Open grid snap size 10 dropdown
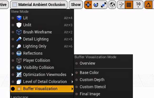Viewport: 154px width, 98px height. (138, 5)
